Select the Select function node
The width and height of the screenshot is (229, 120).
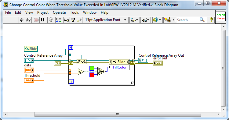coord(101,71)
